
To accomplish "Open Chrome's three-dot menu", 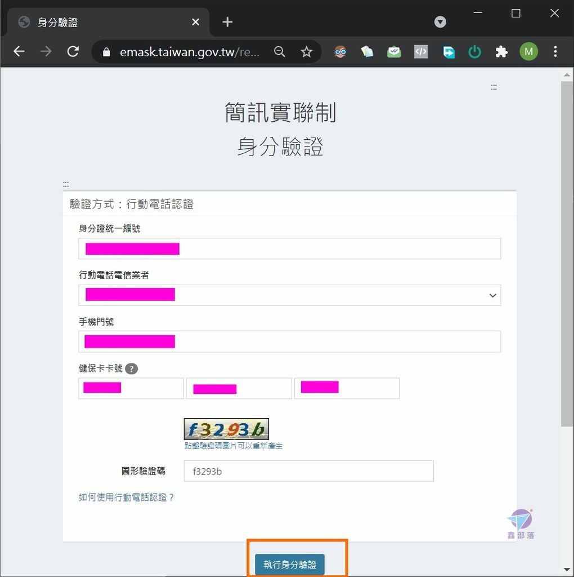I will tap(555, 51).
